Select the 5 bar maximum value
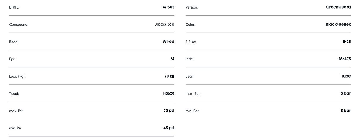 tap(345, 93)
